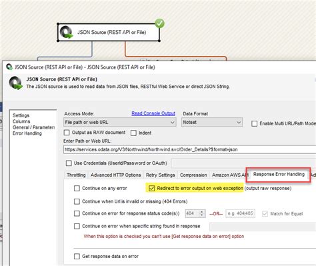Click the e.g. 404|405 status codes field
Screen dimensions: 316x266
[x=240, y=213]
